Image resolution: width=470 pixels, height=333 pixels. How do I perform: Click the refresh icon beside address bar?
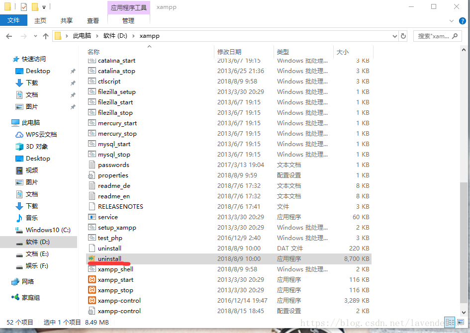(403, 36)
